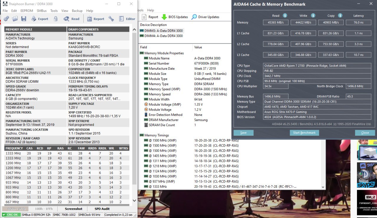
Task: Click the Close button in benchmark dialog
Action: tap(365, 133)
